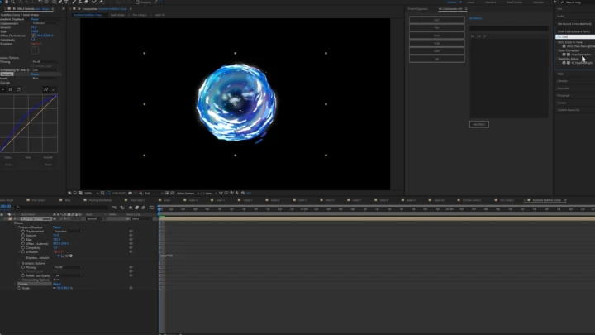Viewport: 595px width, 335px height.
Task: Click the Search Help field
Action: point(577,2)
